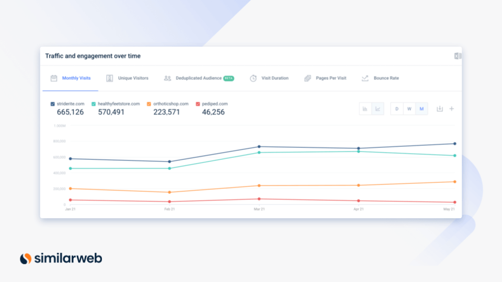Open the Monthly Visits tab
The width and height of the screenshot is (502, 282).
(71, 78)
